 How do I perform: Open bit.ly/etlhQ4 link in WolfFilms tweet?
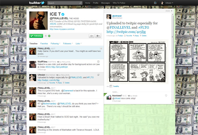click(59, 67)
